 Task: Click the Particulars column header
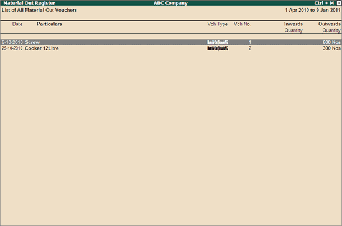click(x=49, y=24)
